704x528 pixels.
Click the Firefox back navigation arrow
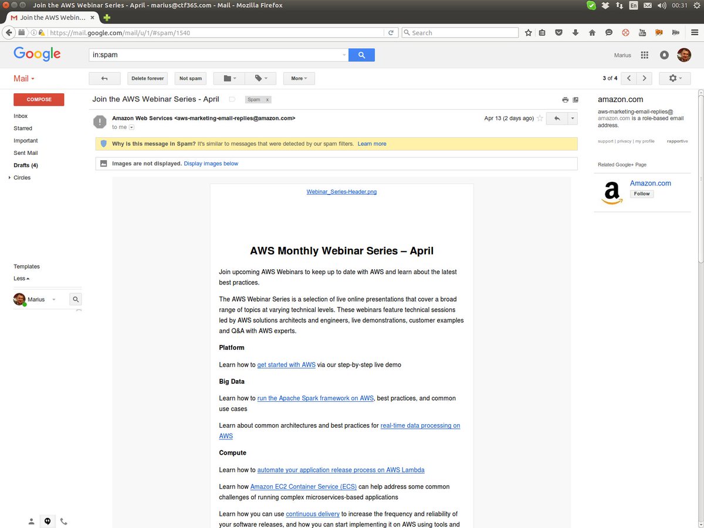click(x=8, y=33)
